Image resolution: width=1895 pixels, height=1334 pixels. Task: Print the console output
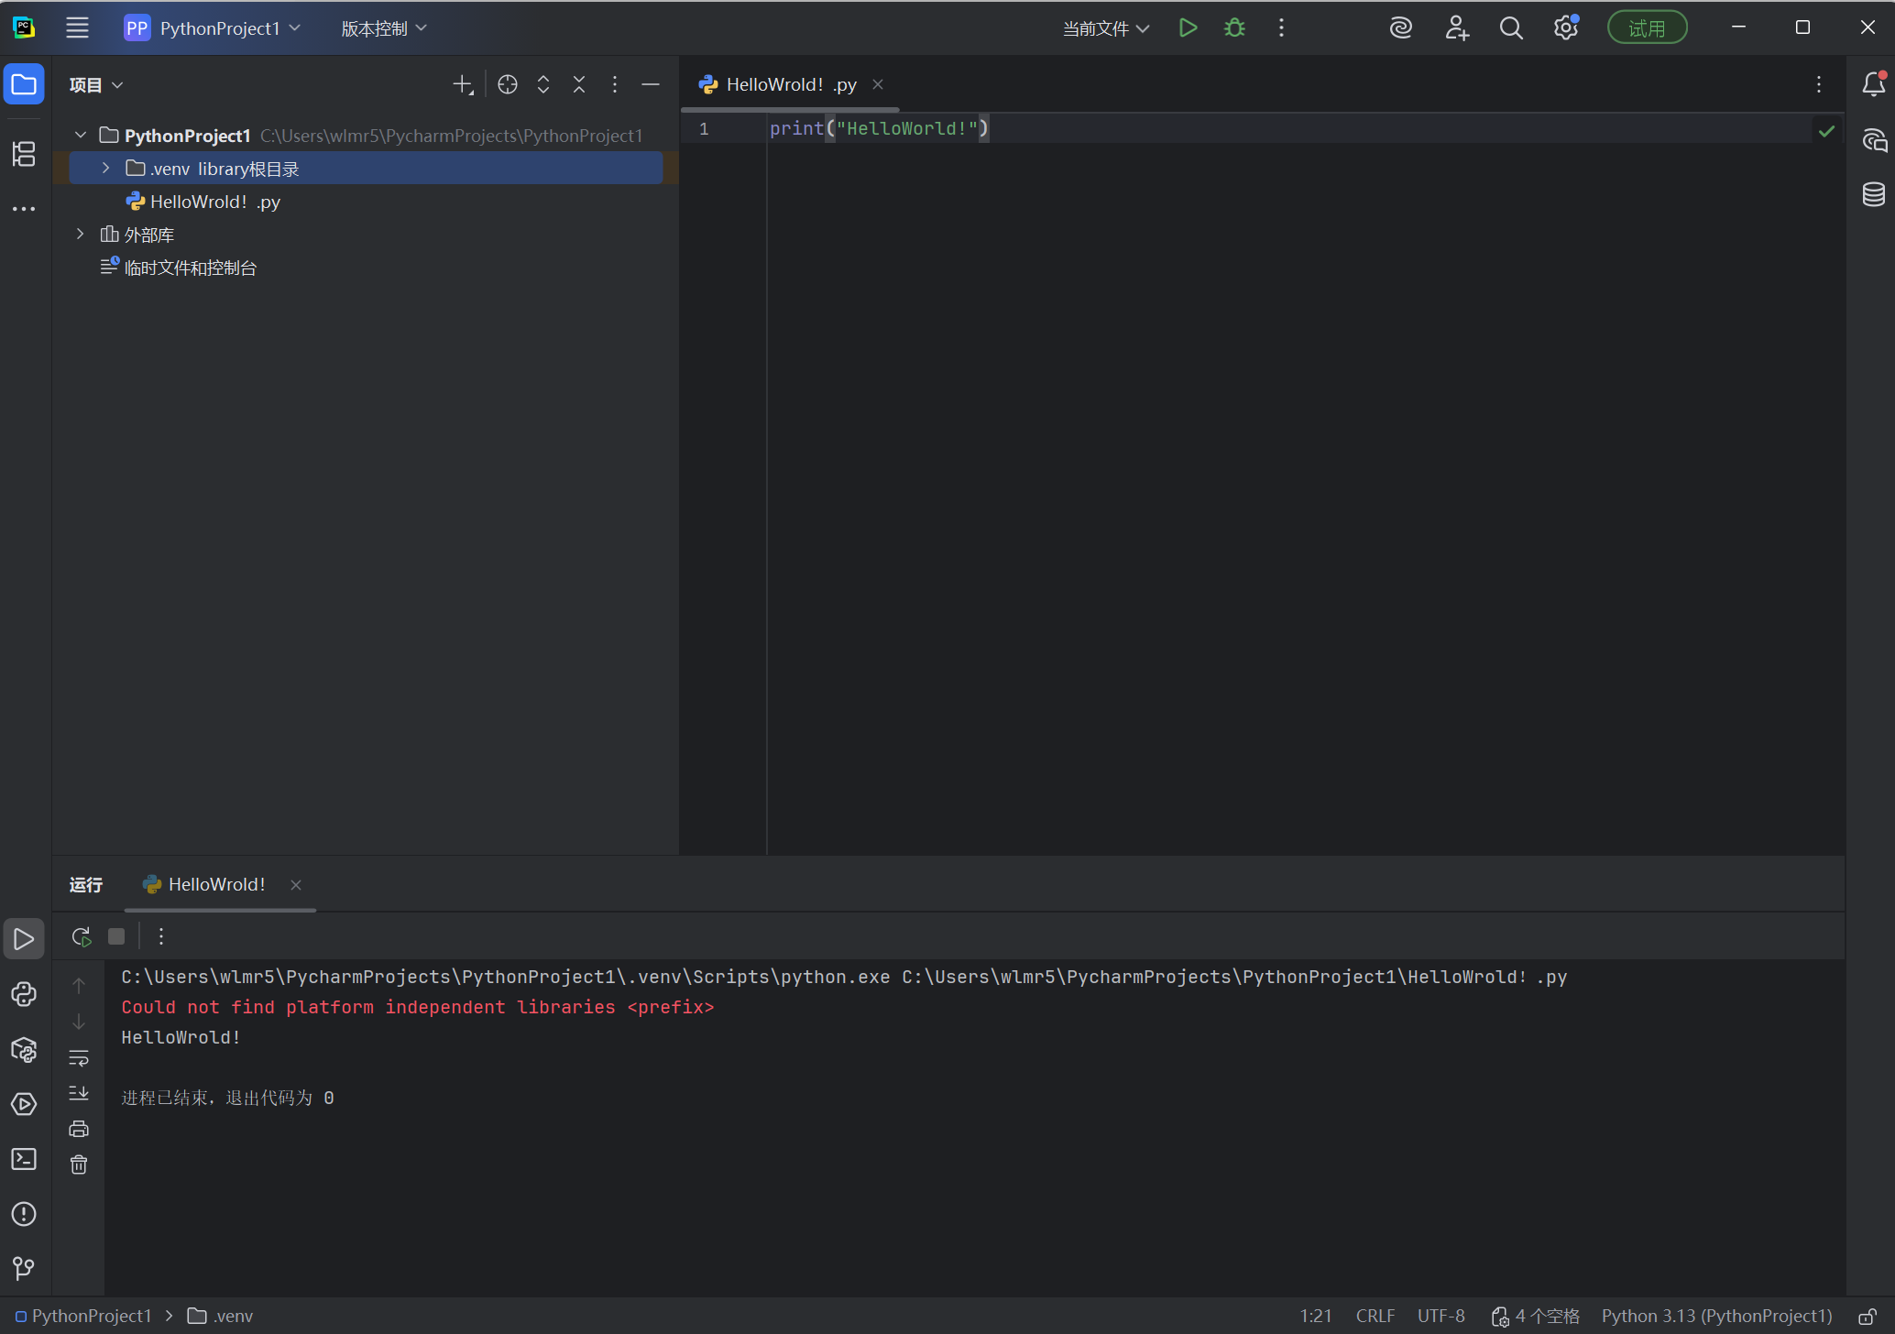pos(79,1128)
